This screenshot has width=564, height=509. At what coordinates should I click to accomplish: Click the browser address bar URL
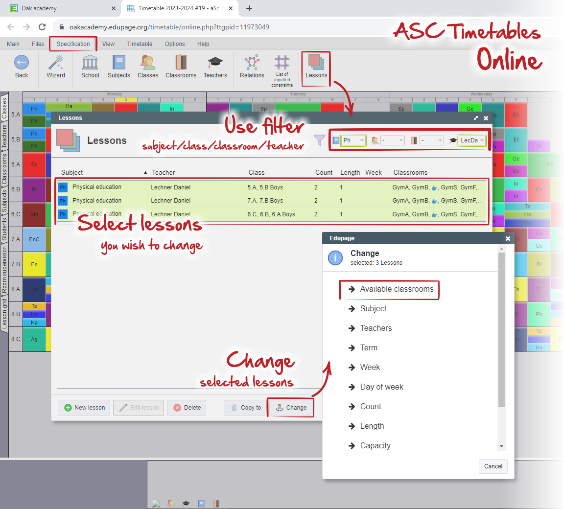click(169, 27)
